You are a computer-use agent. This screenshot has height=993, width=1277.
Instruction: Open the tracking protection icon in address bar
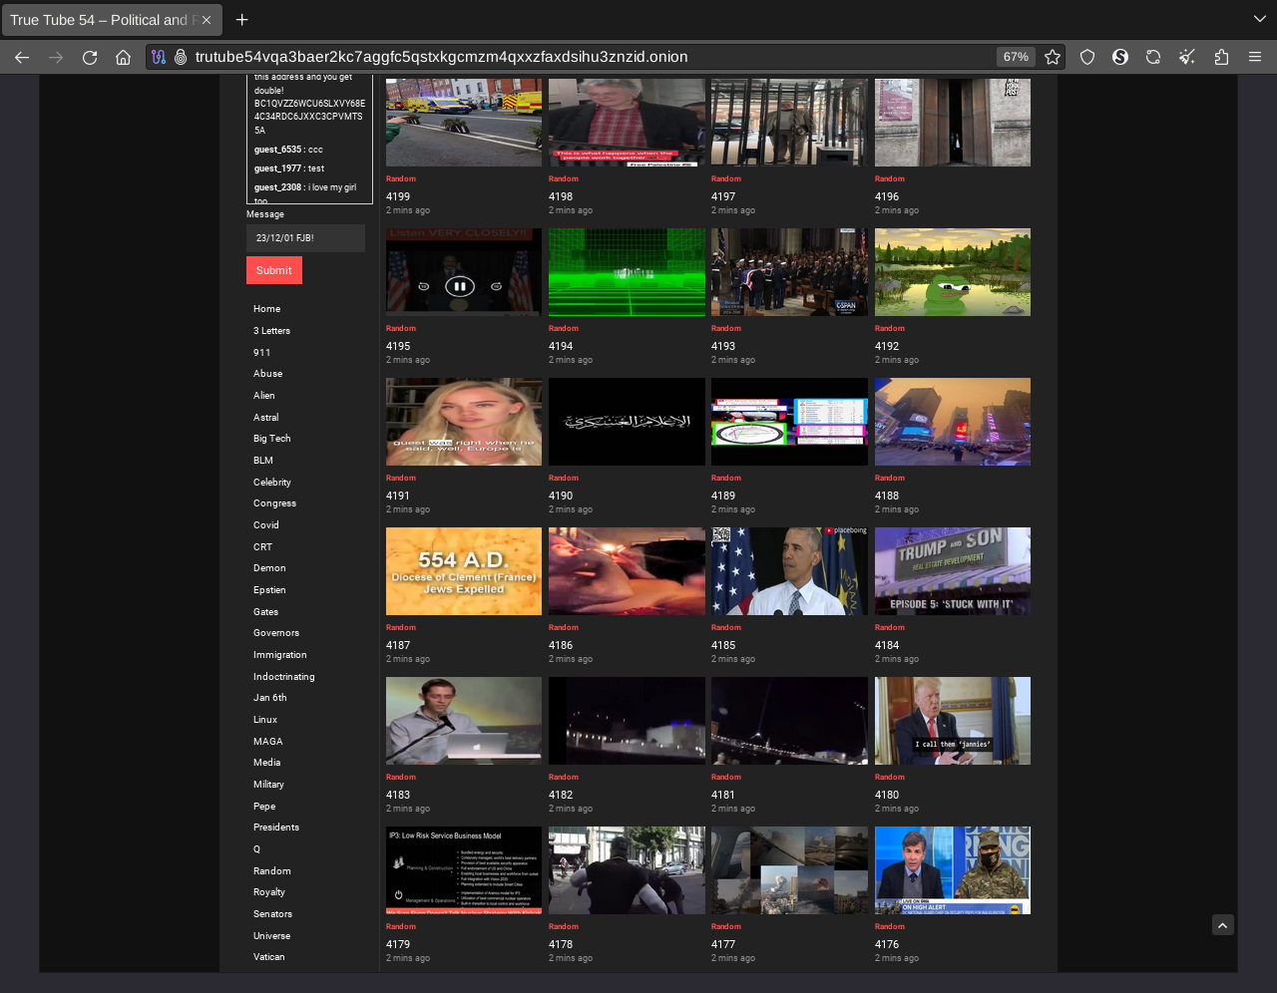coord(159,57)
